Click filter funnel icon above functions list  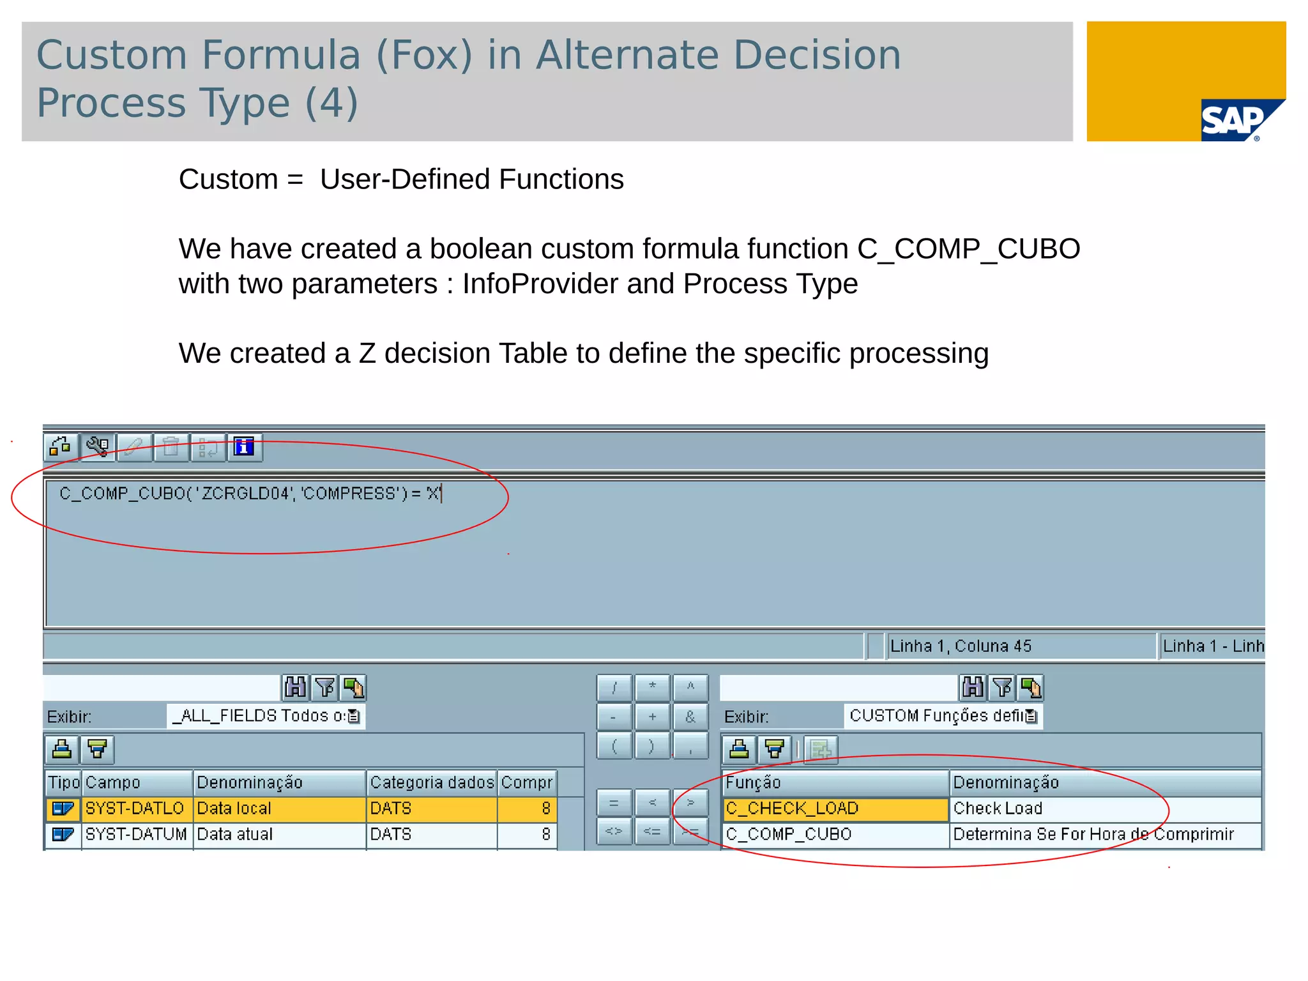1002,687
